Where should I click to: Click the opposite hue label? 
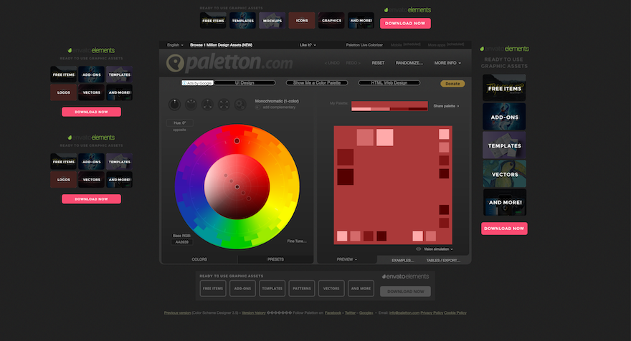pyautogui.click(x=179, y=130)
